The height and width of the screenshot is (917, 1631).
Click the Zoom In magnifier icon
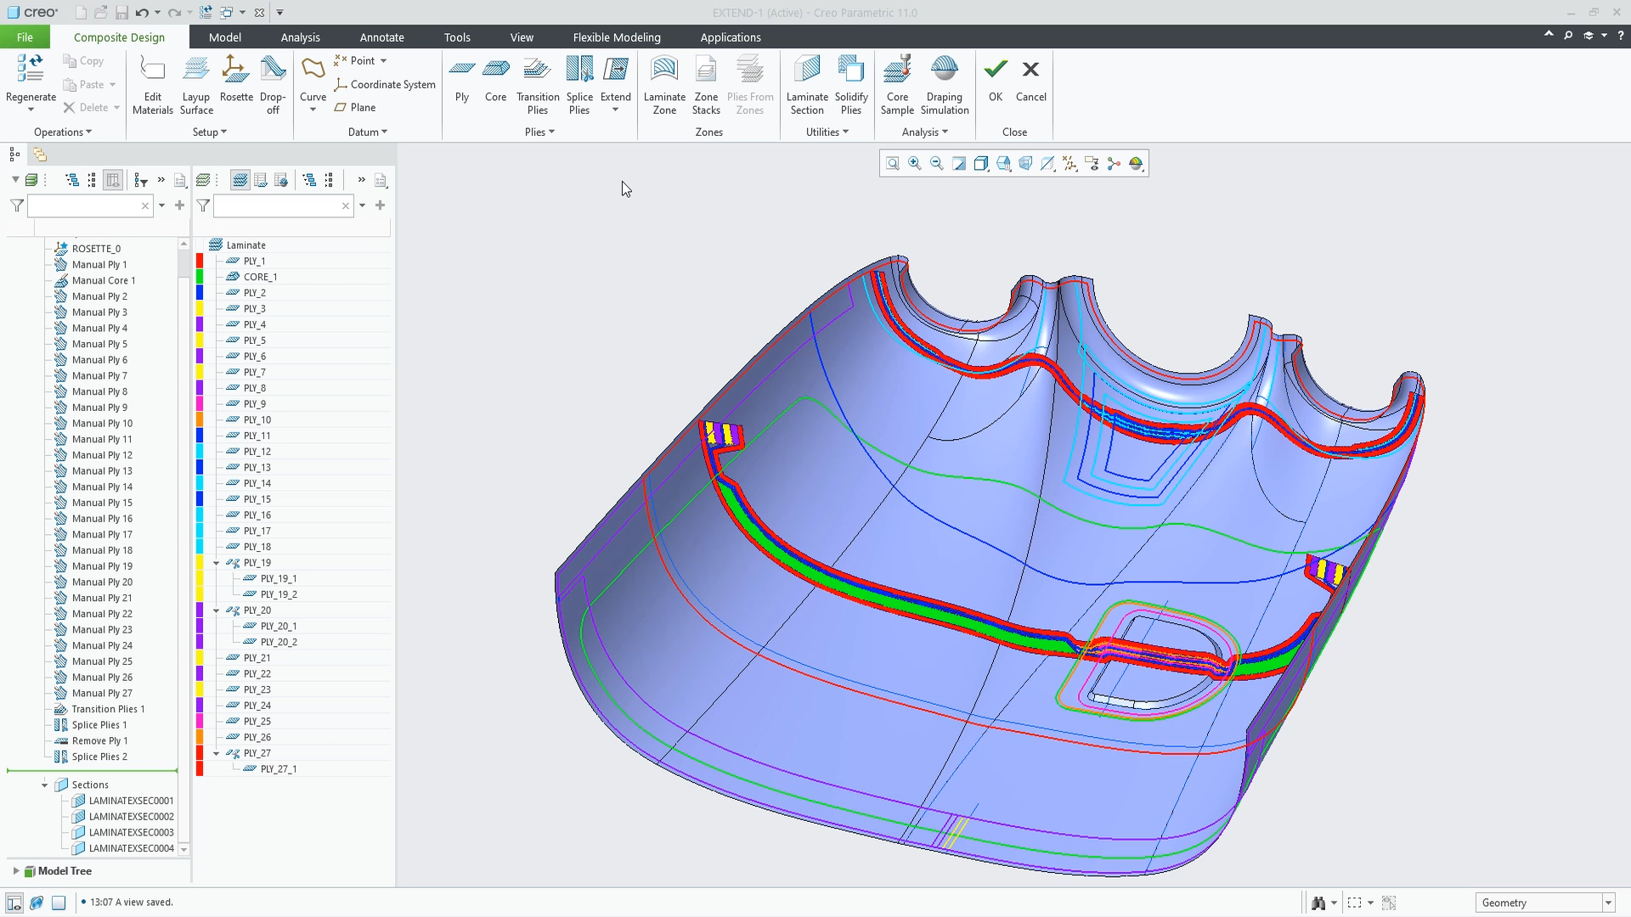(x=915, y=164)
